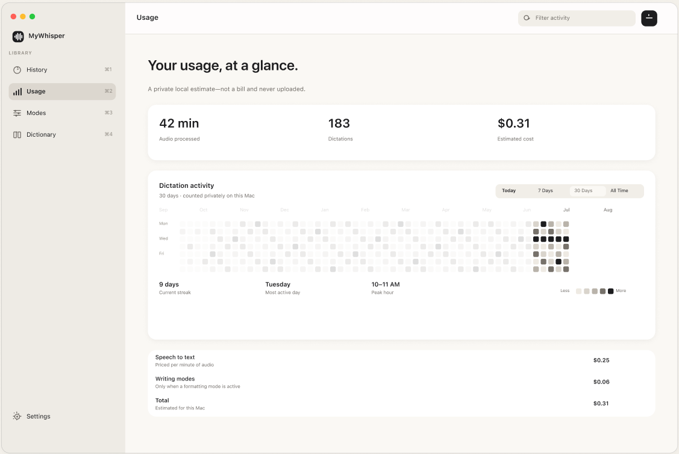Click the Speech to text cost row
Viewport: 679px width, 454px height.
coord(401,361)
